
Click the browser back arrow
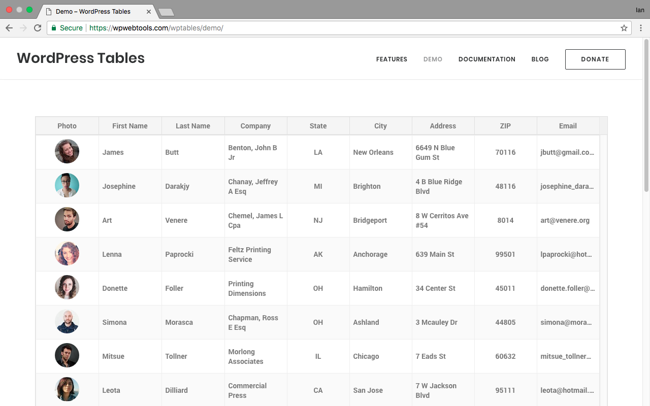click(x=9, y=28)
